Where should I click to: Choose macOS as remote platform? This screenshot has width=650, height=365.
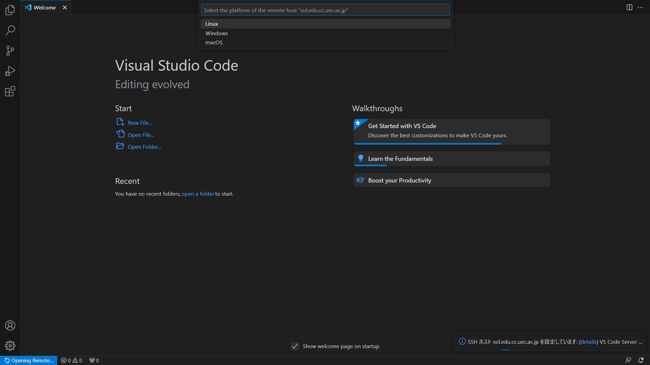214,42
